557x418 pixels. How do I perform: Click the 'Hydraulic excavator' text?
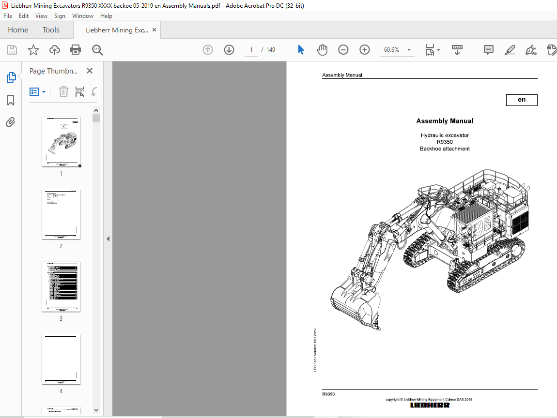coord(445,135)
